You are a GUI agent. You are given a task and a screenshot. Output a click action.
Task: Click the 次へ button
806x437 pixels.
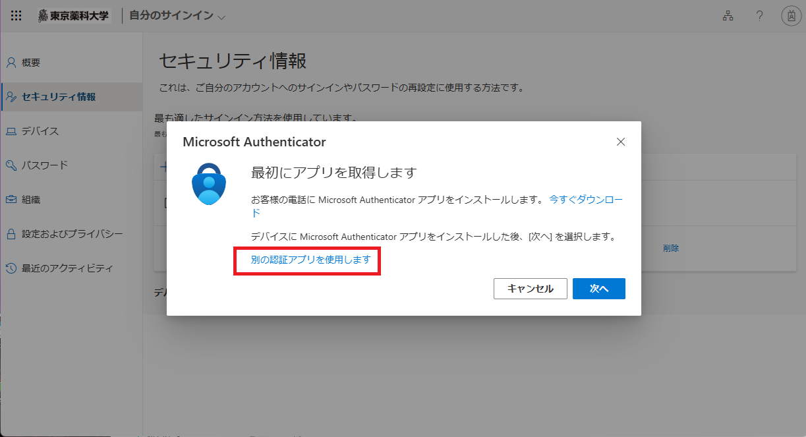pos(598,288)
